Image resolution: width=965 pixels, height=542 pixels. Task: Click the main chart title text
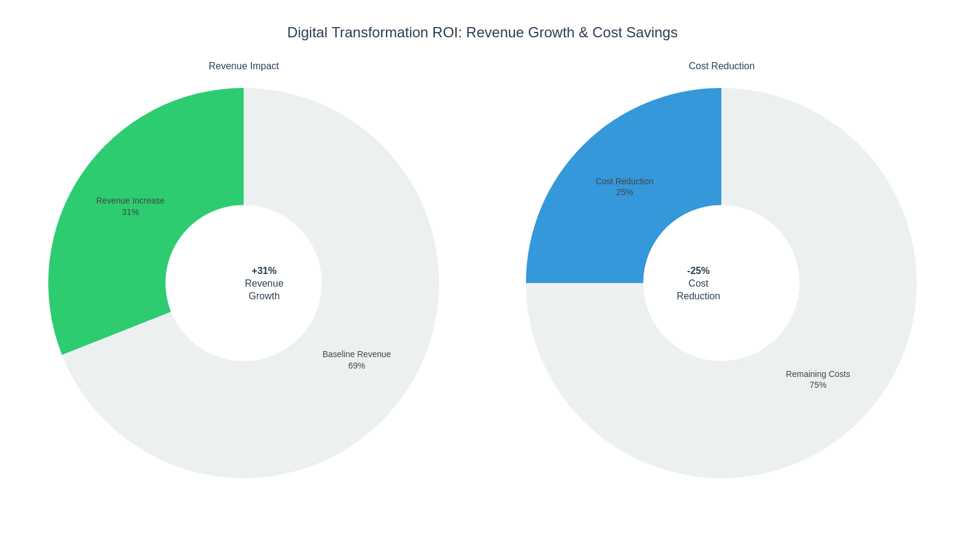pos(482,33)
